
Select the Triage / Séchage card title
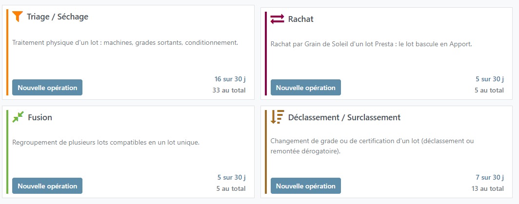point(58,17)
